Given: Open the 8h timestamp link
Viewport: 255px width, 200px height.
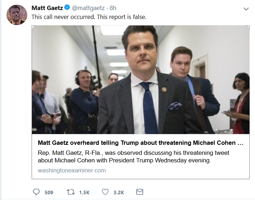Looking at the screenshot, I should coord(113,8).
